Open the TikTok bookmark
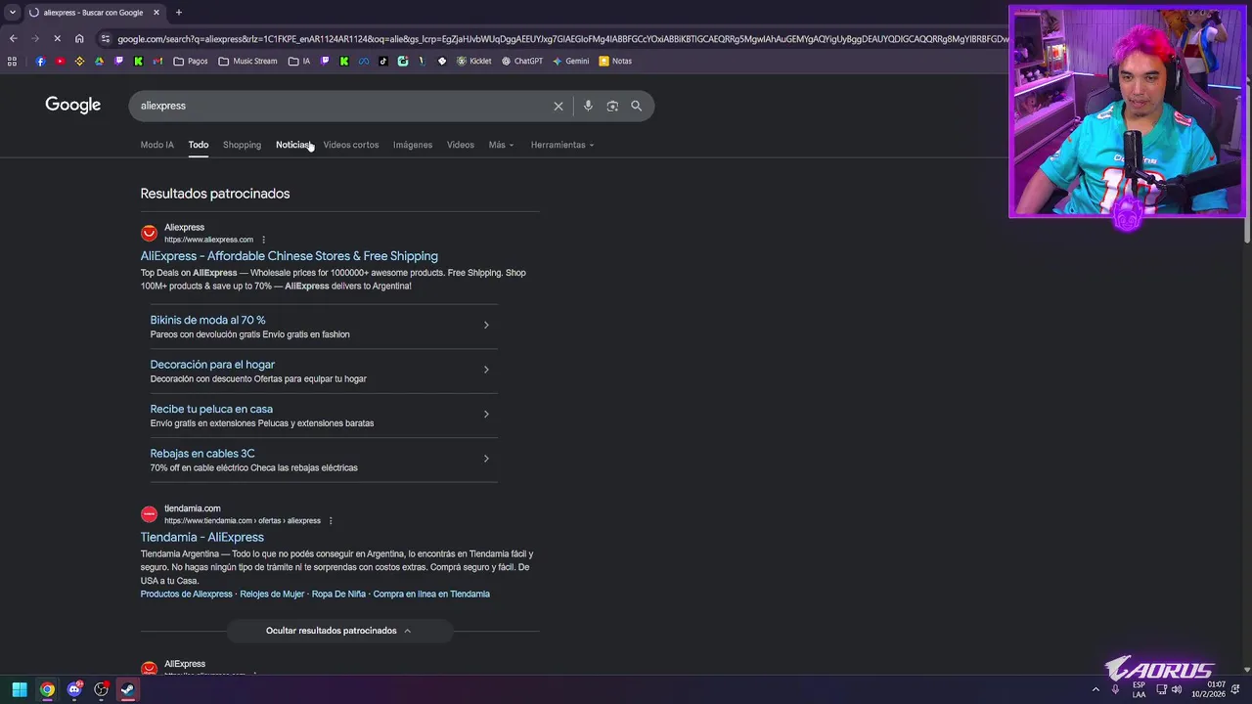This screenshot has width=1252, height=704. [x=382, y=61]
